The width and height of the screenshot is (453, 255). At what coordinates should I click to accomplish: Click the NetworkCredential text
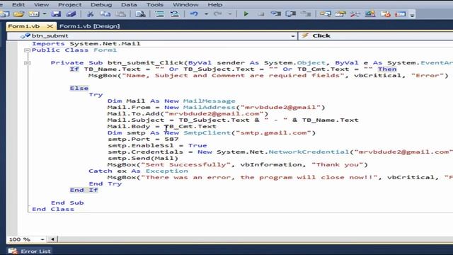pos(309,152)
